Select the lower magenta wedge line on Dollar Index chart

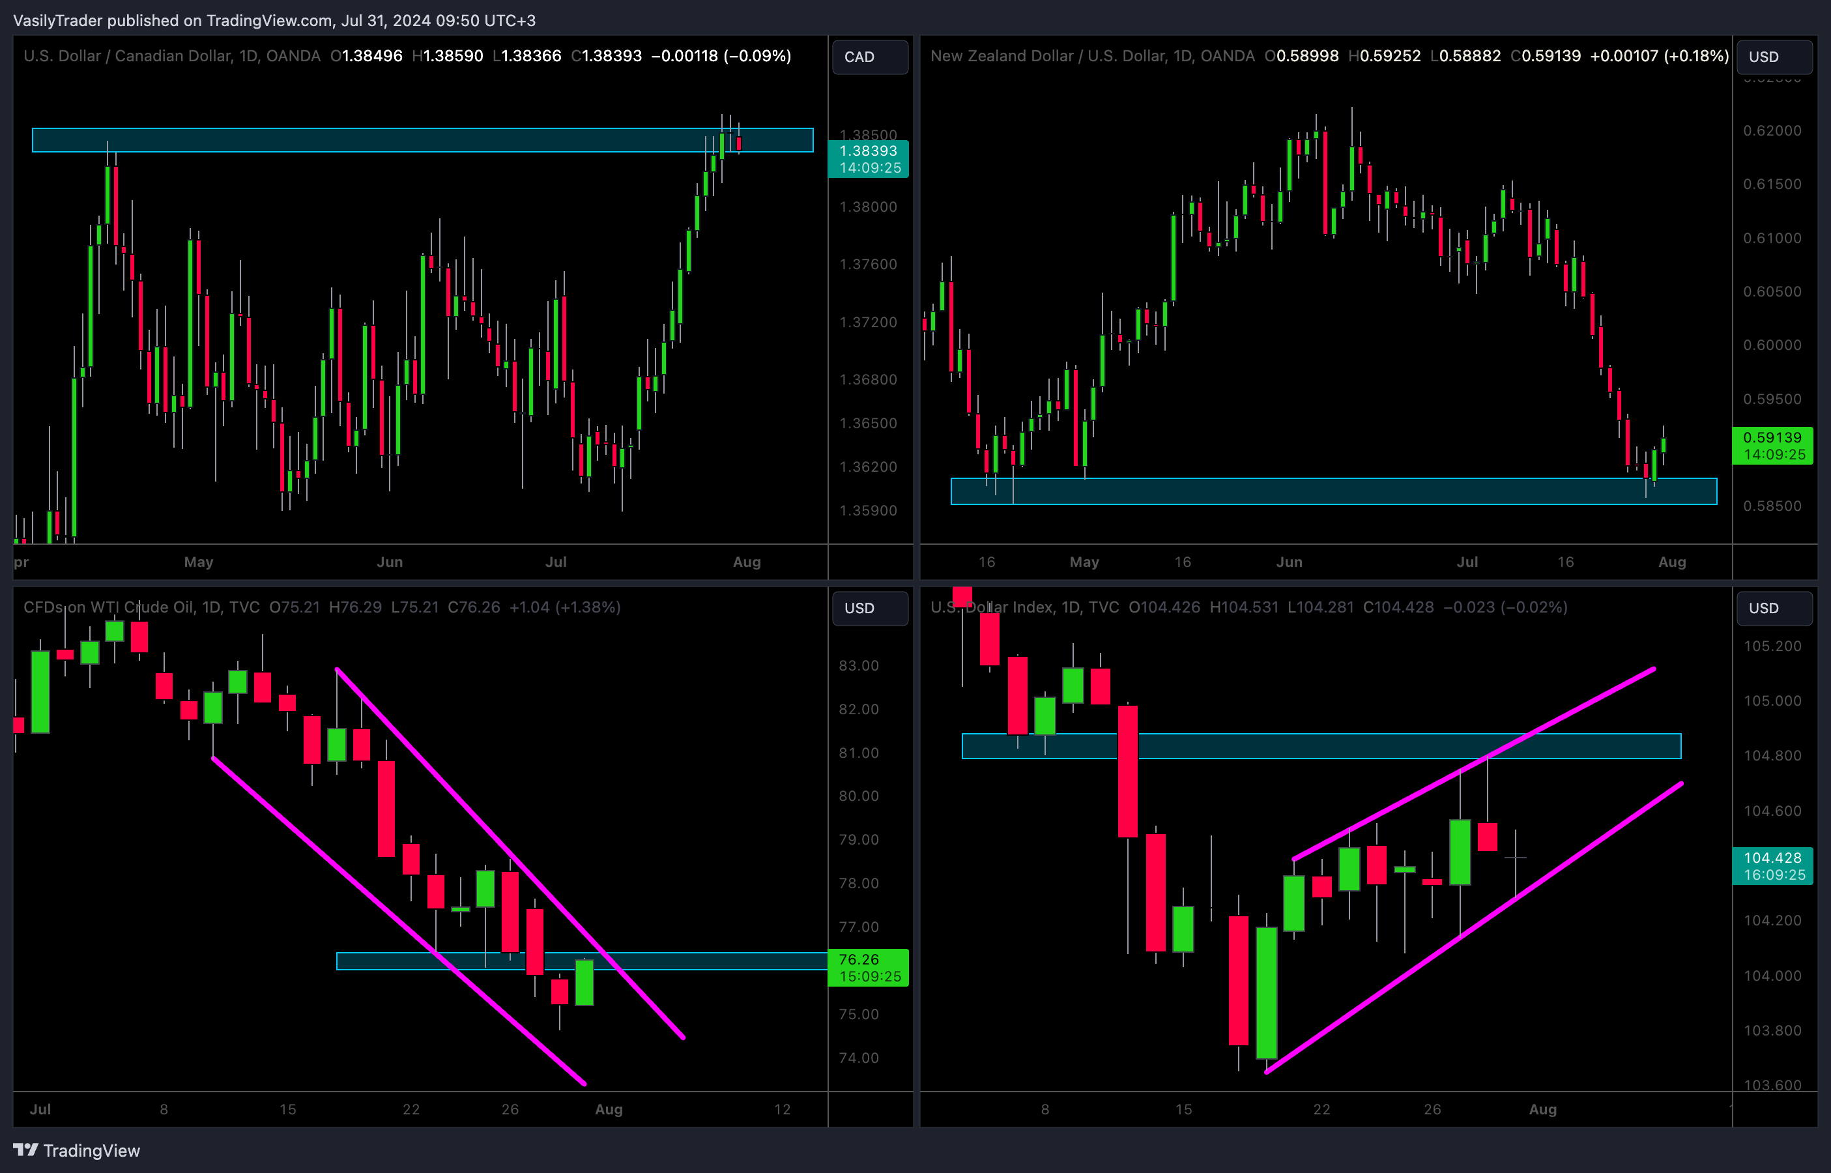pos(1474,928)
